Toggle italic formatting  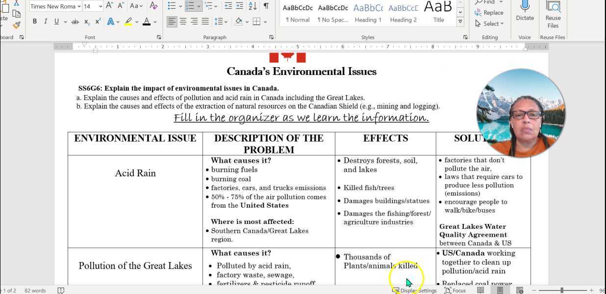coord(46,21)
